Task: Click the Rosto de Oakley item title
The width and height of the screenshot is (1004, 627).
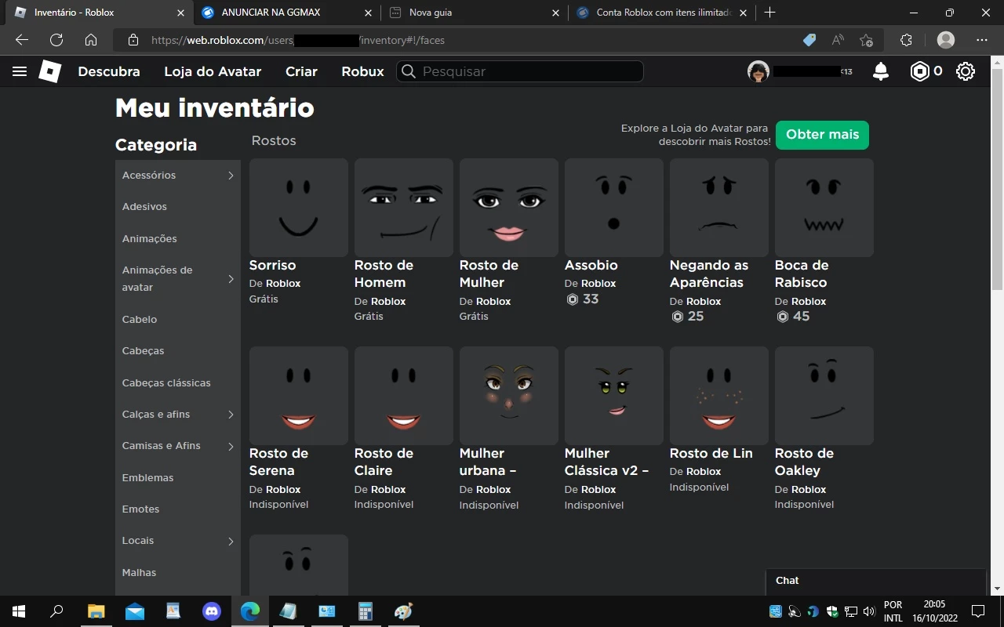Action: click(x=804, y=462)
